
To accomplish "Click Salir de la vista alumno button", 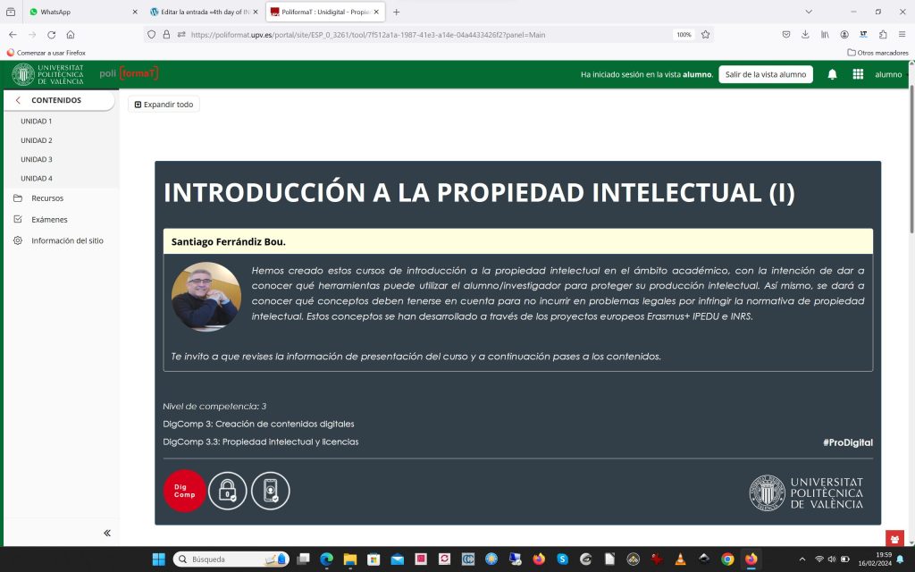I will 765,74.
